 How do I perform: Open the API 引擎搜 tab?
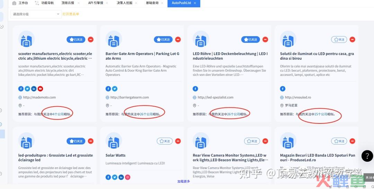96,3
